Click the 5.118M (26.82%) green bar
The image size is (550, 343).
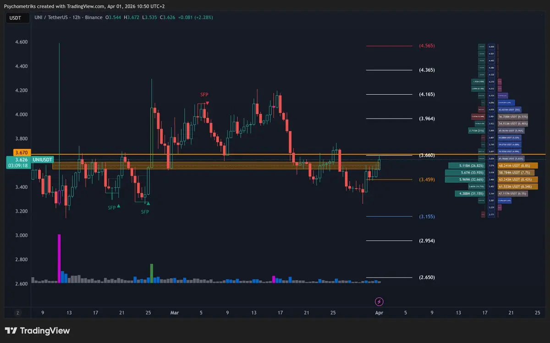(x=467, y=165)
